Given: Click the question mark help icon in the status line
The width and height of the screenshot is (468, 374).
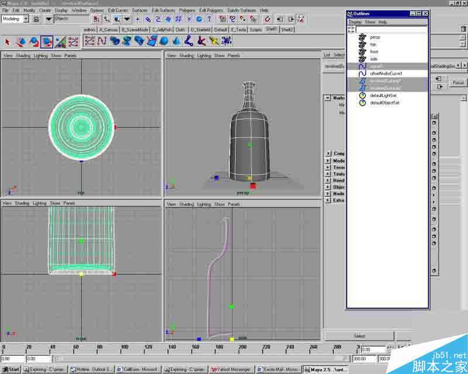Looking at the screenshot, I should coord(209,19).
